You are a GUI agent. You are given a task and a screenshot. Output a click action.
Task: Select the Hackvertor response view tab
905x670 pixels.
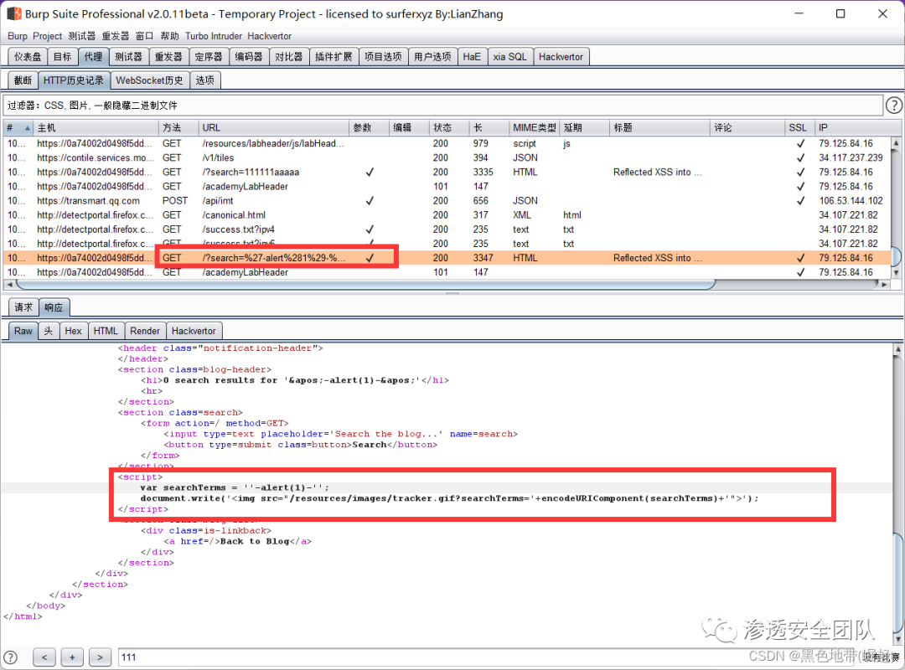(x=194, y=331)
